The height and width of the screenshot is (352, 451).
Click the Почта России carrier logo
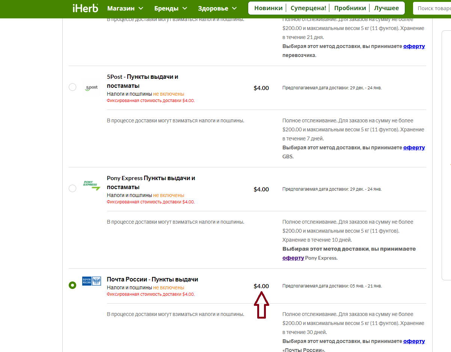coord(92,281)
